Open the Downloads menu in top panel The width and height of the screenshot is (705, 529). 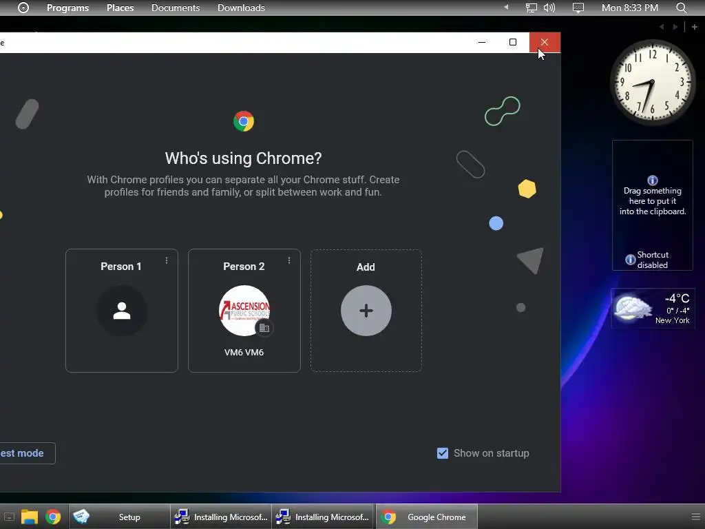[x=241, y=8]
